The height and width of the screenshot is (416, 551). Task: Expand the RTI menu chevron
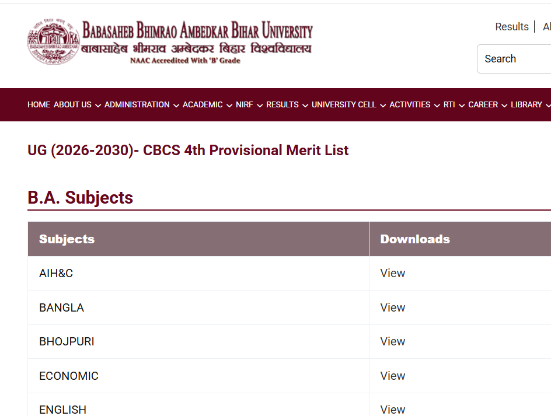tap(462, 106)
